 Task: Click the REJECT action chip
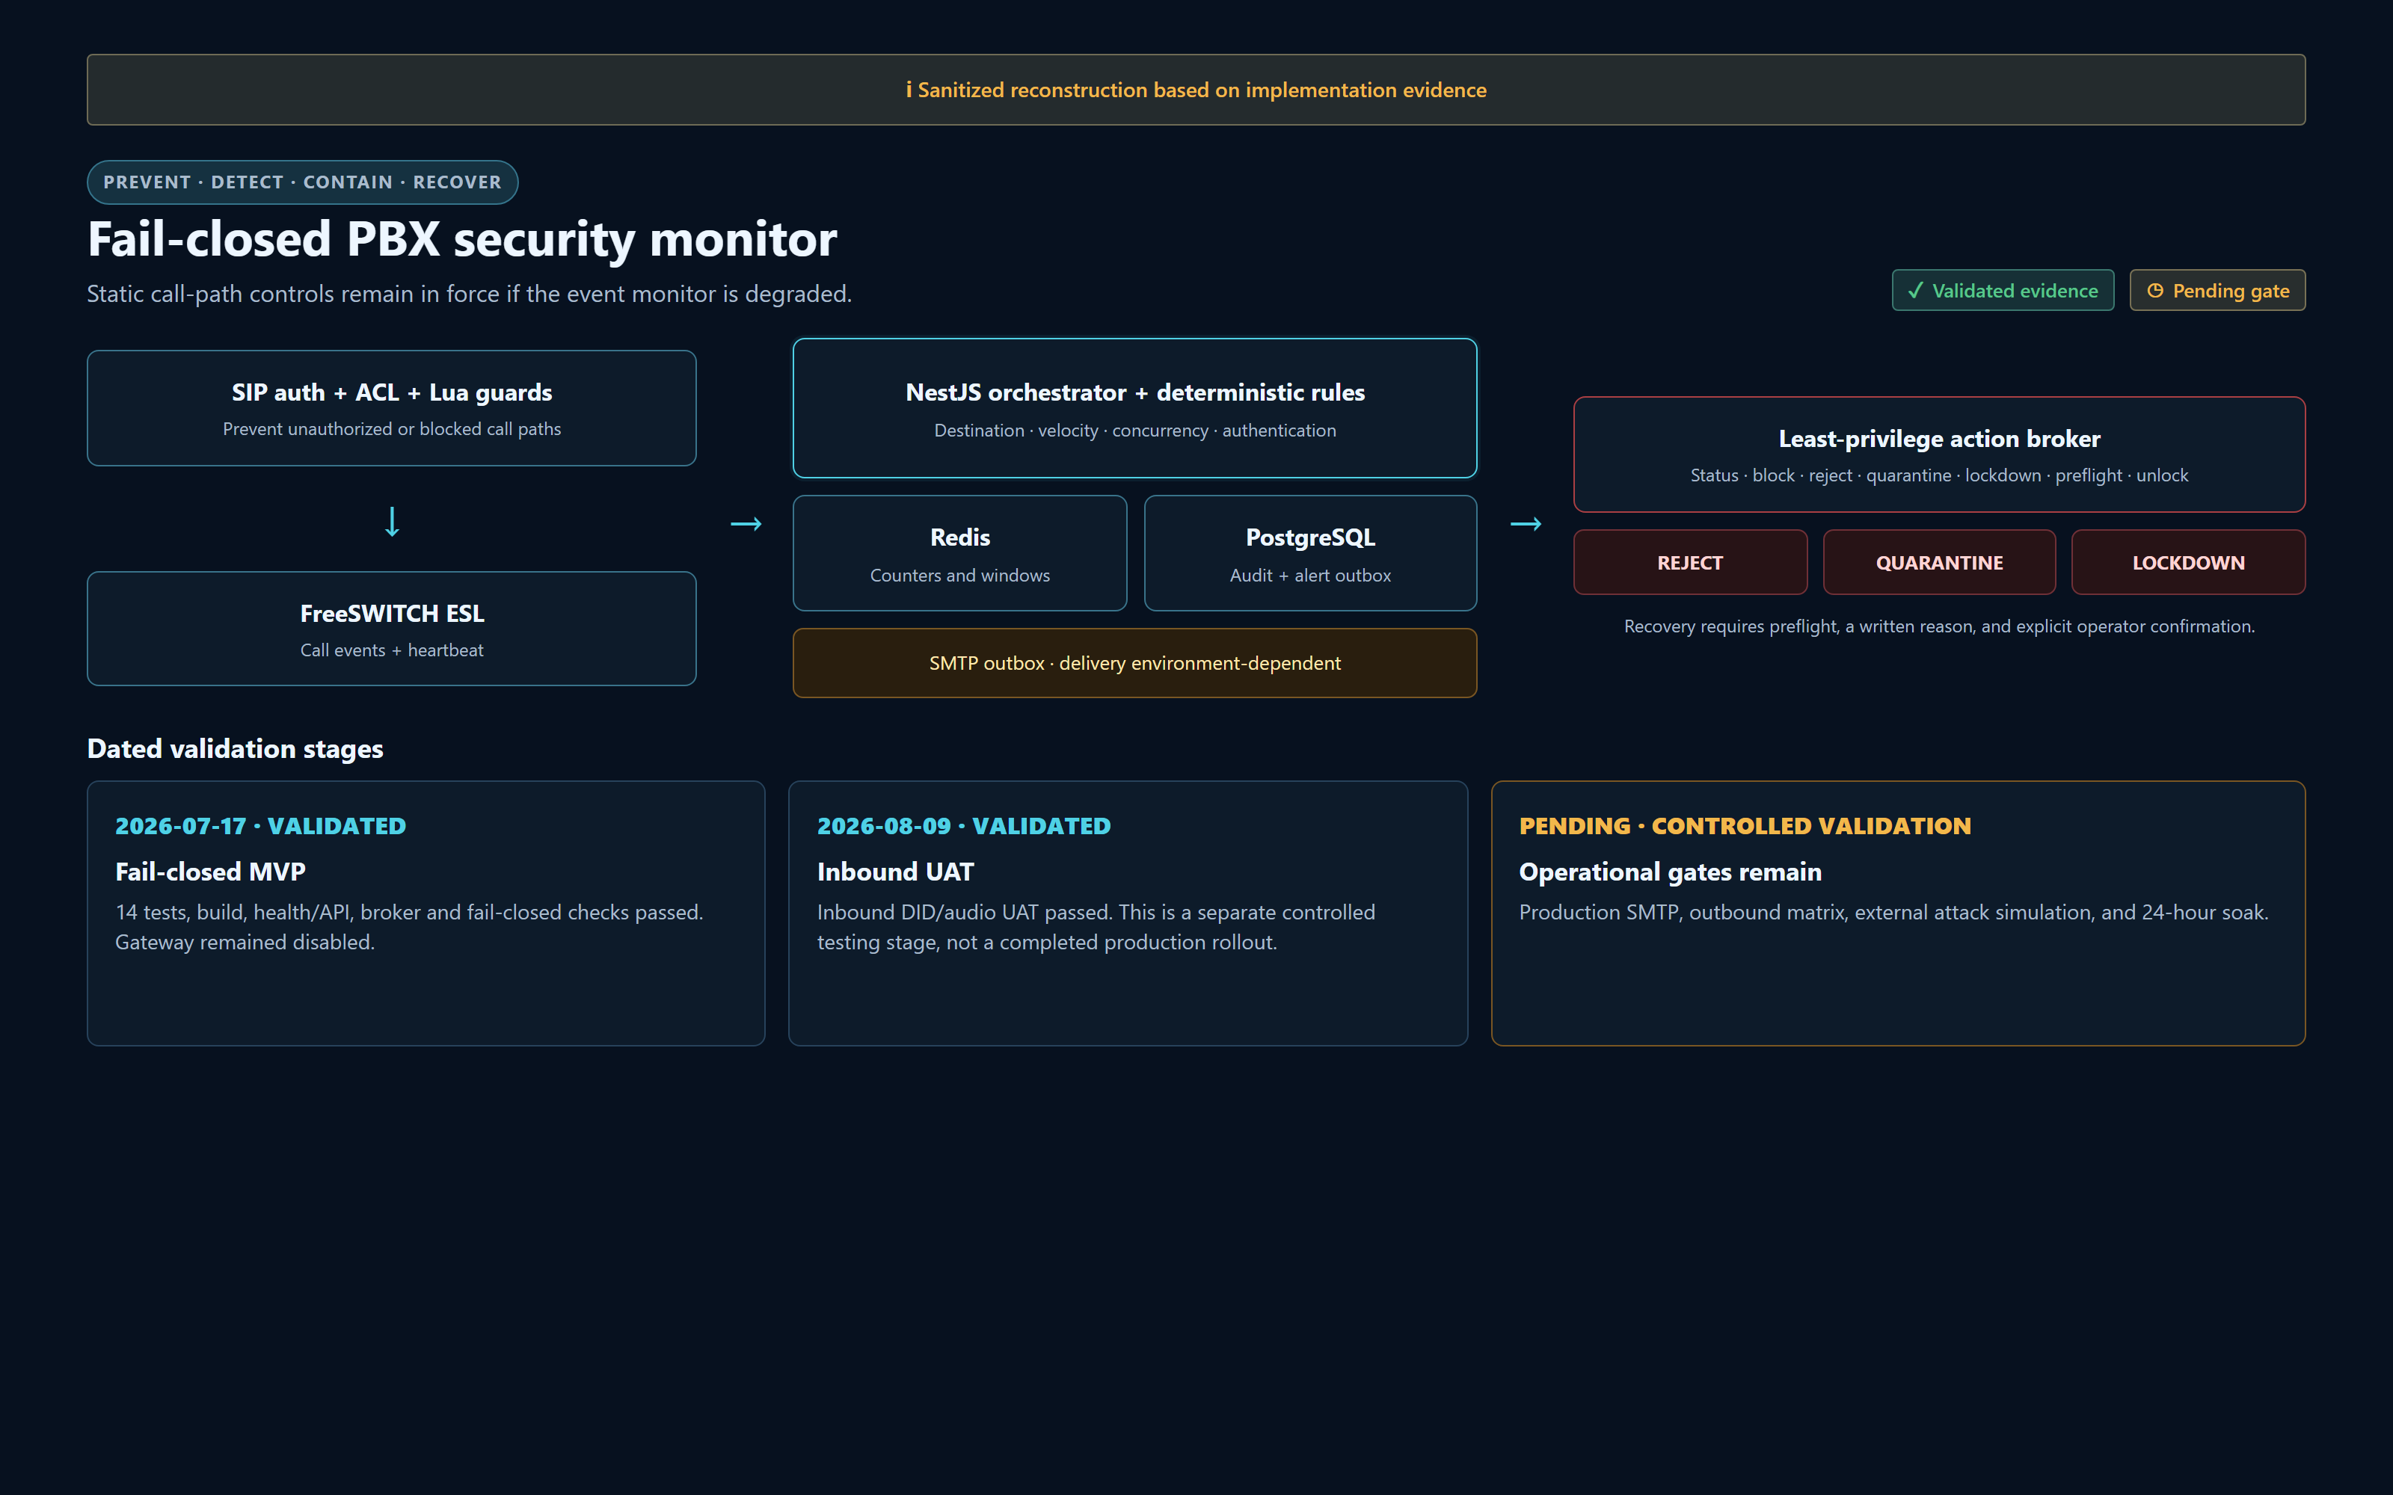(1690, 563)
